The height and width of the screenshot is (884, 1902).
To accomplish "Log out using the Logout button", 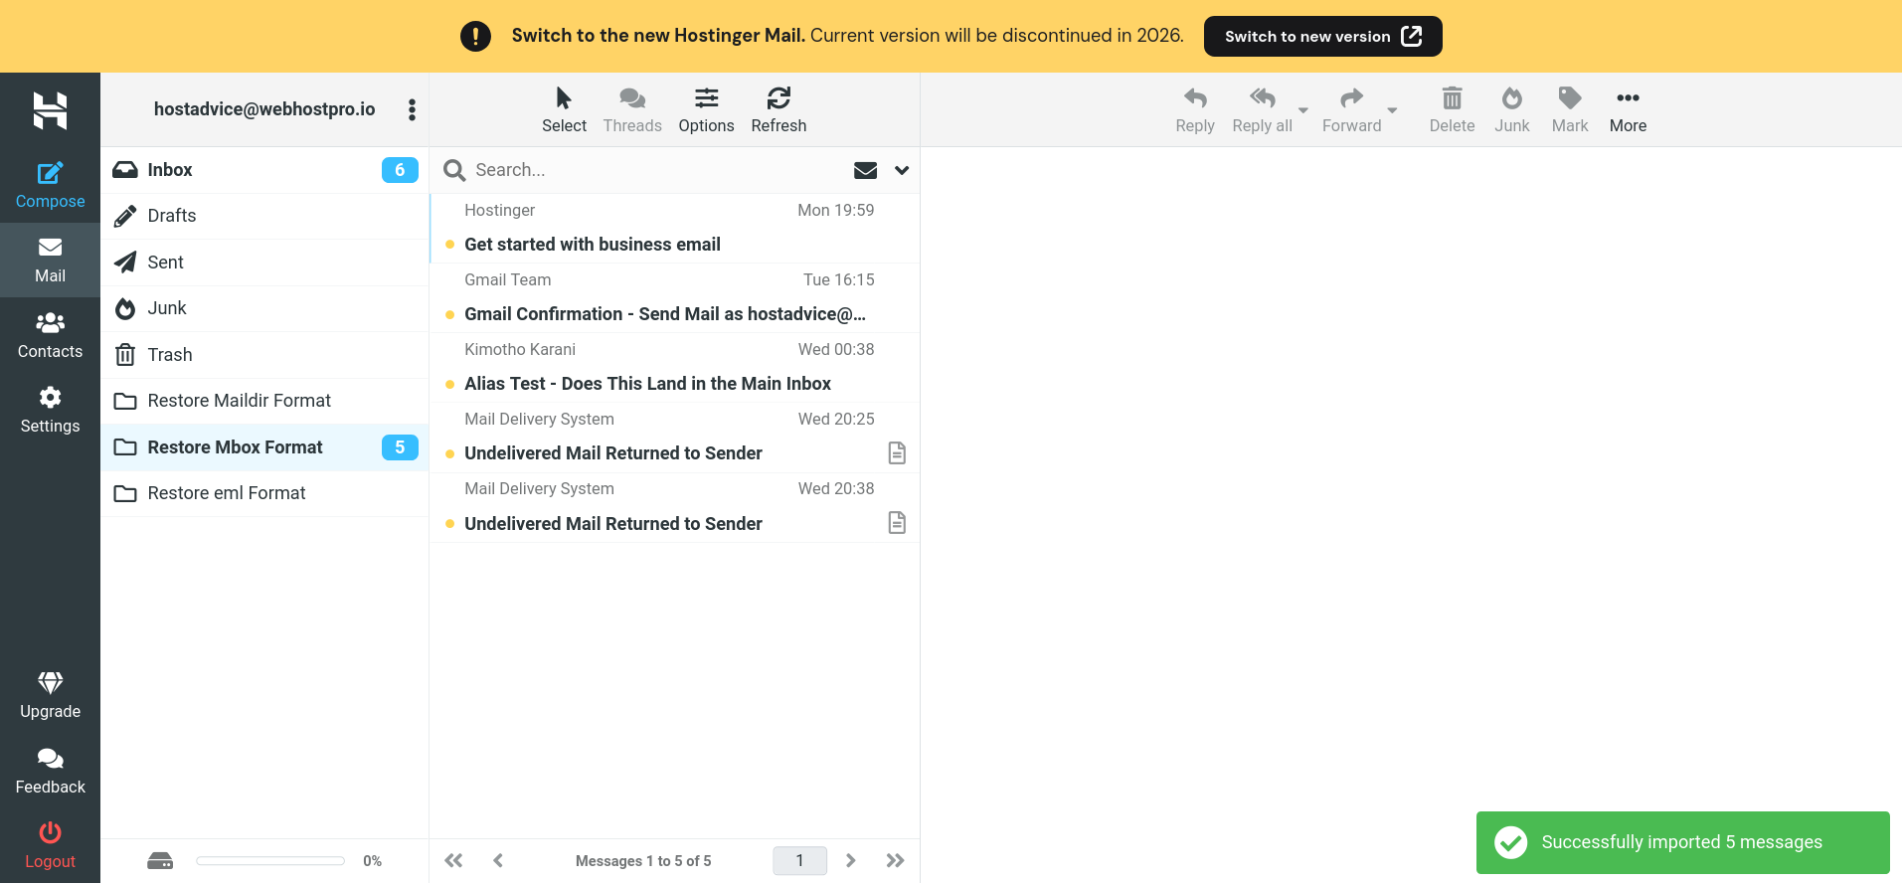I will tap(50, 846).
